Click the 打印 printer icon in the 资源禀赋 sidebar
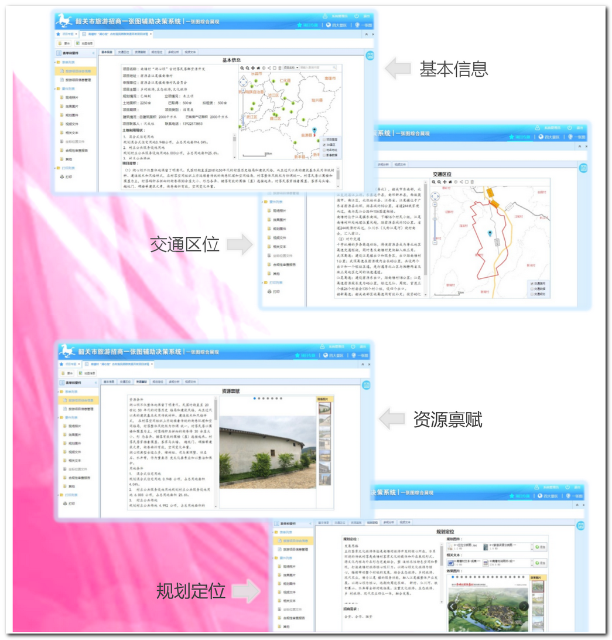The image size is (612, 640). point(66,503)
